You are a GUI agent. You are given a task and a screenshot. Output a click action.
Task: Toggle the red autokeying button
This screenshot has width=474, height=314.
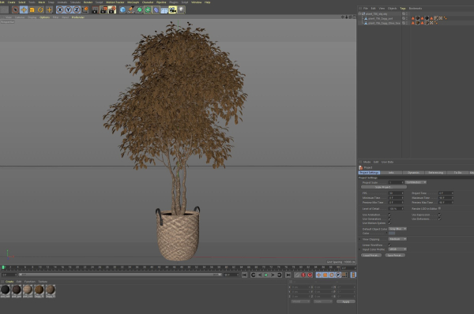pos(310,275)
